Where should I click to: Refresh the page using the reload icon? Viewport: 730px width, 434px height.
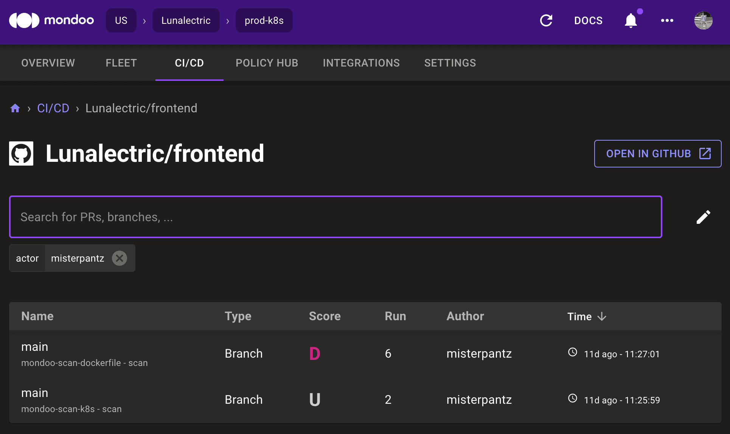546,20
